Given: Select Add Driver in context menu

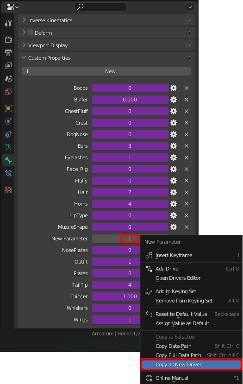Looking at the screenshot, I should point(191,269).
